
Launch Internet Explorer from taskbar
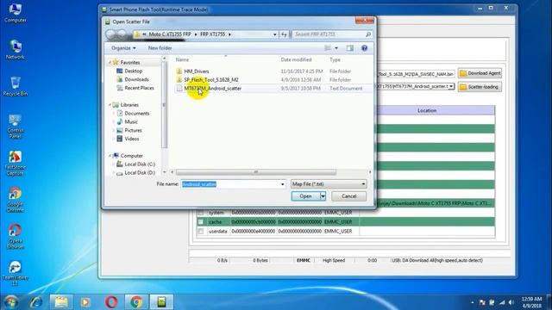pos(36,302)
